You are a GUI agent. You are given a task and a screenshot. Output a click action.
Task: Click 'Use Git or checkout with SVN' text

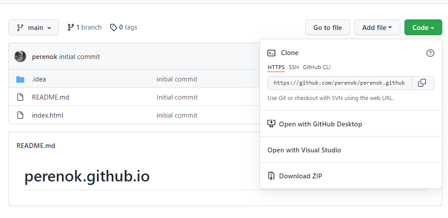[330, 98]
